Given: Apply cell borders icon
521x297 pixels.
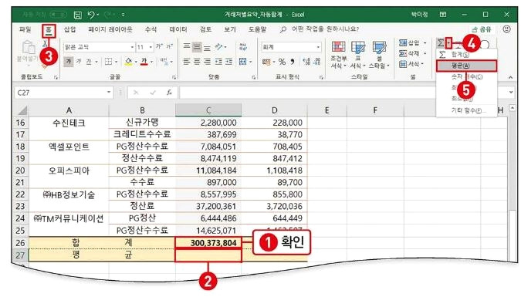Looking at the screenshot, I should (x=108, y=62).
